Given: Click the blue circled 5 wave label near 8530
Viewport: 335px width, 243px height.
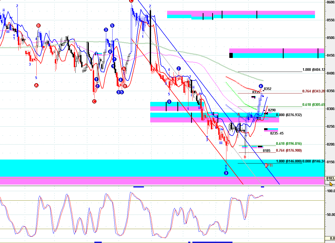Looking at the screenshot, I should (x=112, y=26).
